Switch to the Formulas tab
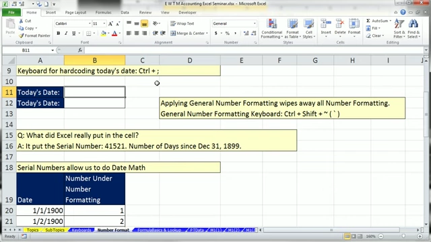 point(103,12)
